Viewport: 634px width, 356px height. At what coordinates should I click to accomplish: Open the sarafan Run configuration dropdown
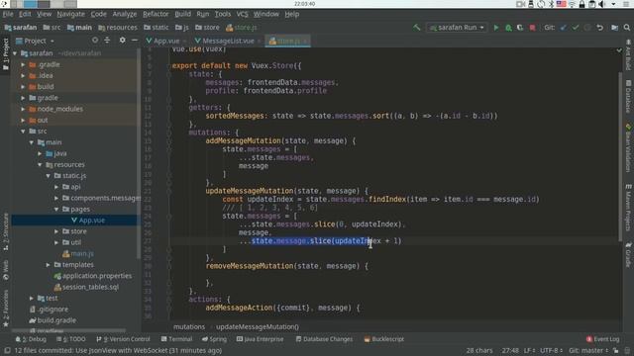click(x=457, y=28)
